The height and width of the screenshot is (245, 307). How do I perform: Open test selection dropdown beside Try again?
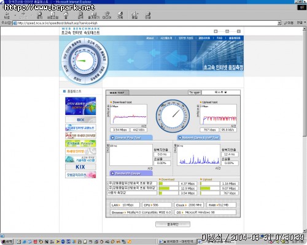[221, 92]
